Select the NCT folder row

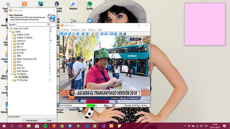pos(19,62)
